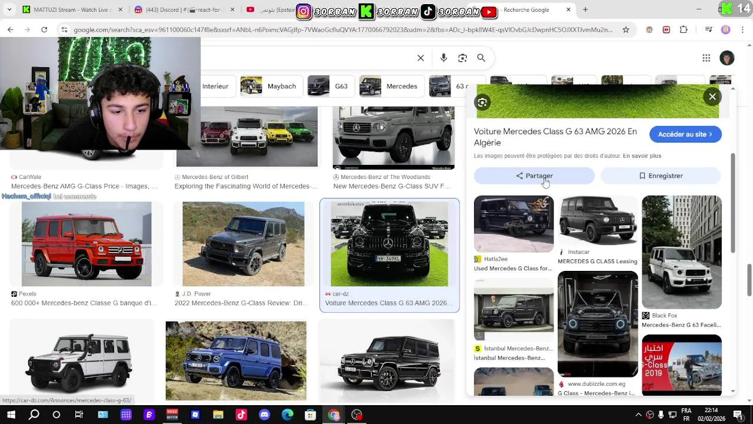
Task: Open a new browser tab
Action: [585, 9]
